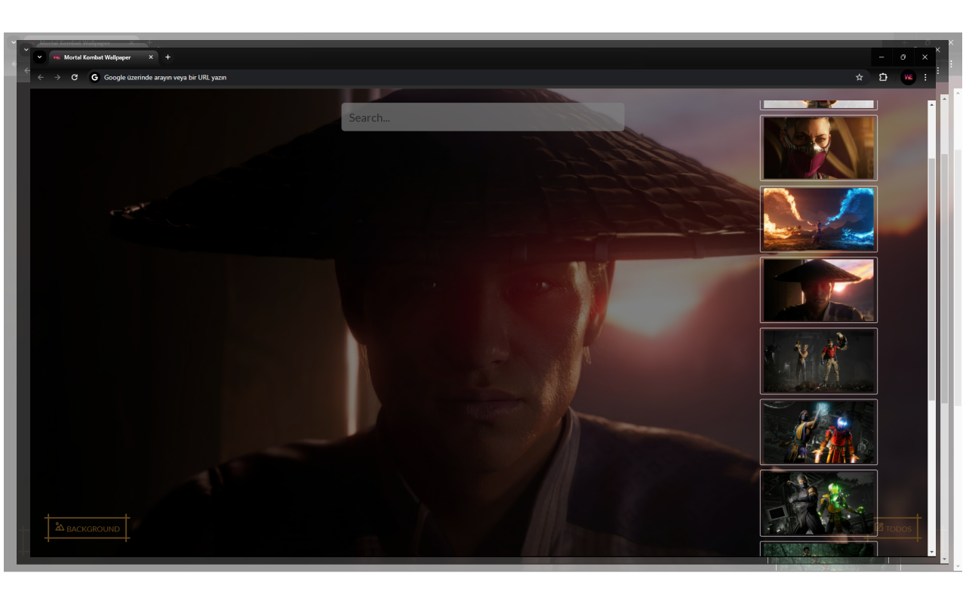Bookmark this page with the star
This screenshot has width=966, height=604.
tap(859, 77)
